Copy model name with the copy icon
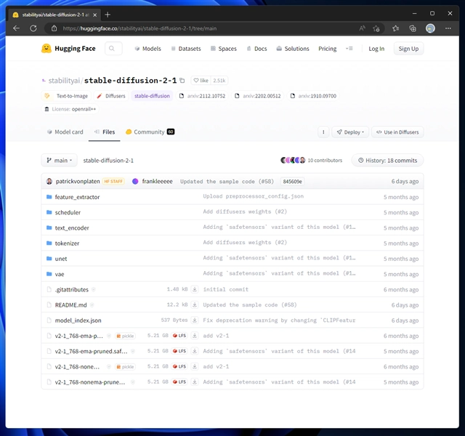This screenshot has width=465, height=436. pos(182,81)
